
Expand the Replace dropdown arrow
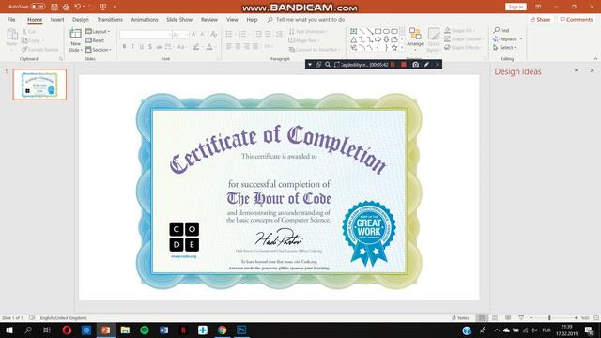coord(521,39)
